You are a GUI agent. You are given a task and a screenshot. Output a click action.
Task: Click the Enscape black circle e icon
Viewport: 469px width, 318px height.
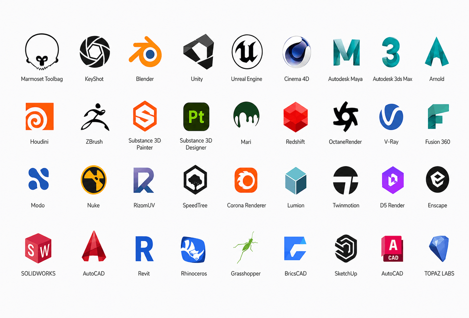(438, 179)
